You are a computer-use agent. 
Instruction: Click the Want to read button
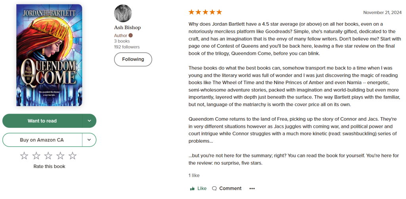42,121
